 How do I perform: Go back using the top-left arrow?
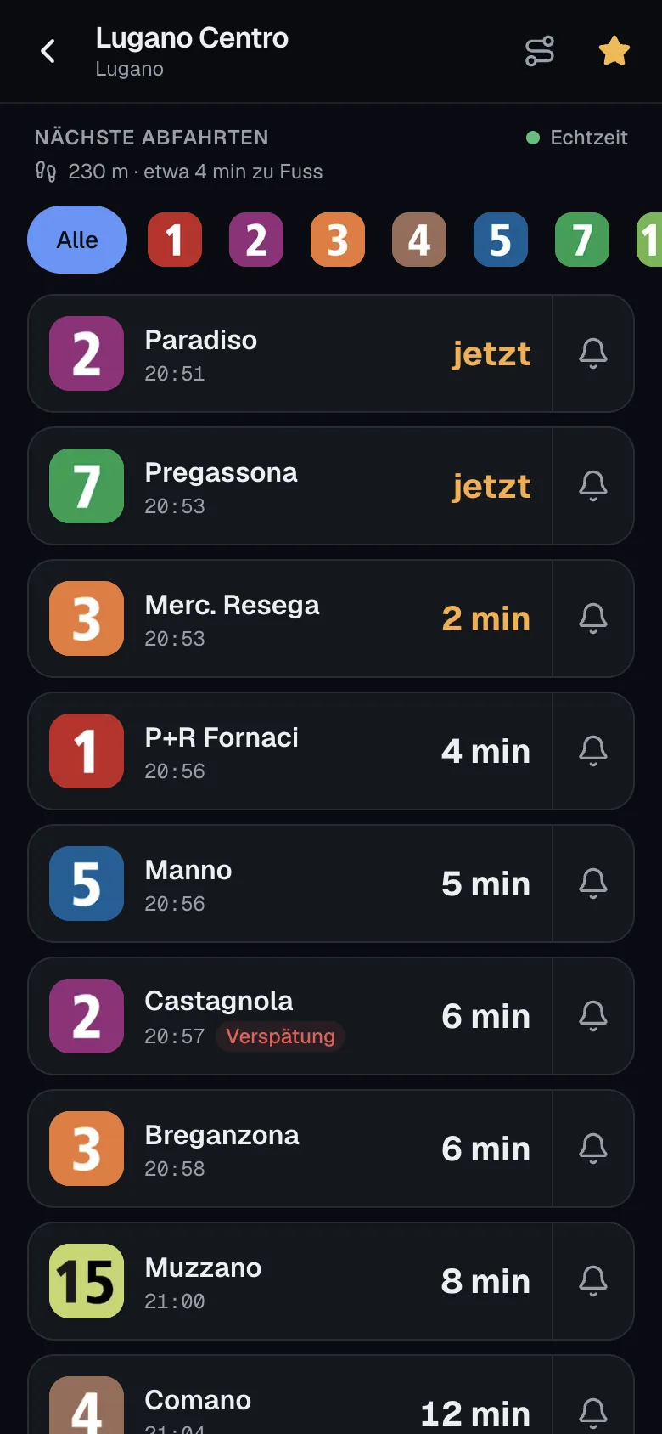click(48, 51)
